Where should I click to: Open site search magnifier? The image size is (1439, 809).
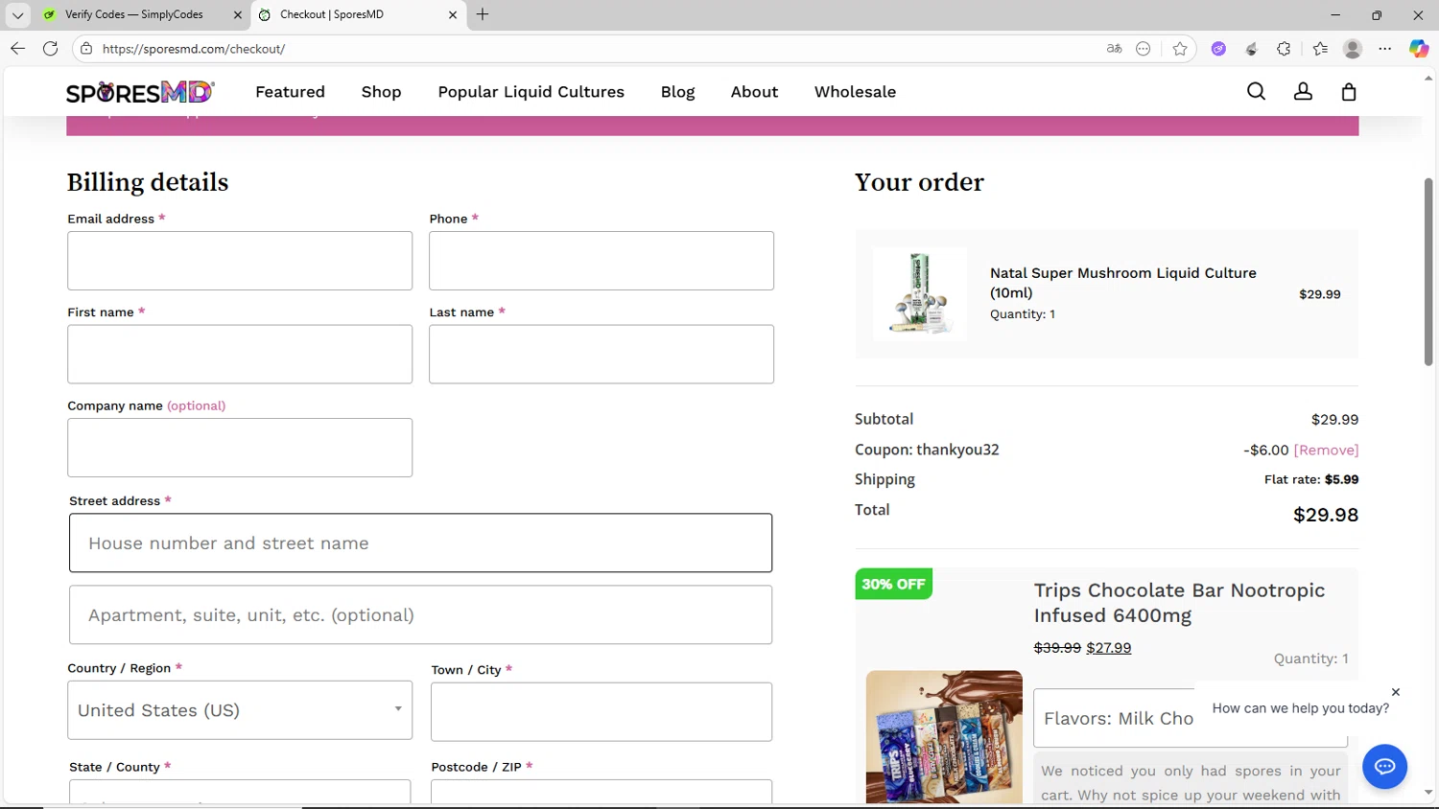[x=1256, y=92]
